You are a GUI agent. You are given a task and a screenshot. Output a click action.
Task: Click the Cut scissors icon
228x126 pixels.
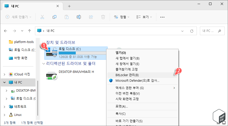coord(42,17)
